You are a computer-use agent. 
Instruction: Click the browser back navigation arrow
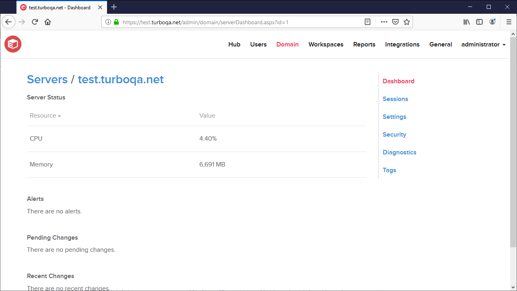8,22
